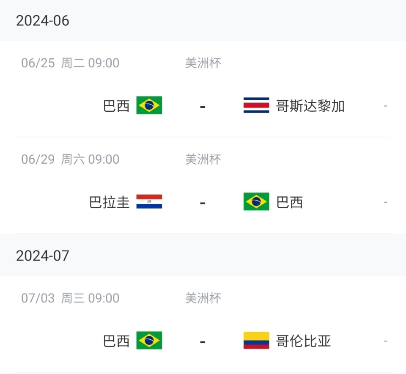The width and height of the screenshot is (406, 374).
Task: Click Brazil flag in Costa Rica match
Action: pyautogui.click(x=149, y=105)
